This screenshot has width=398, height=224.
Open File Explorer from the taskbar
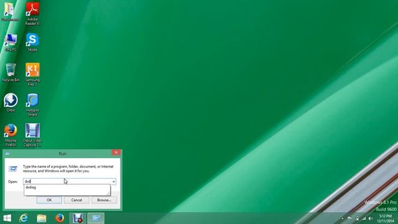pos(42,218)
